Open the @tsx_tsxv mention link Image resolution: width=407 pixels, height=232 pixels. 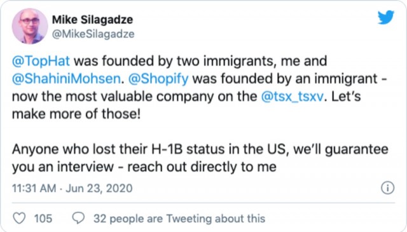pyautogui.click(x=293, y=96)
